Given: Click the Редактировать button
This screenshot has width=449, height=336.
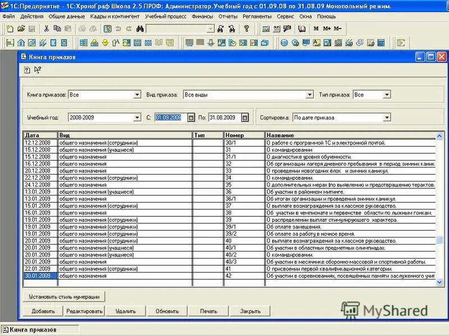Looking at the screenshot, I should point(84,311).
